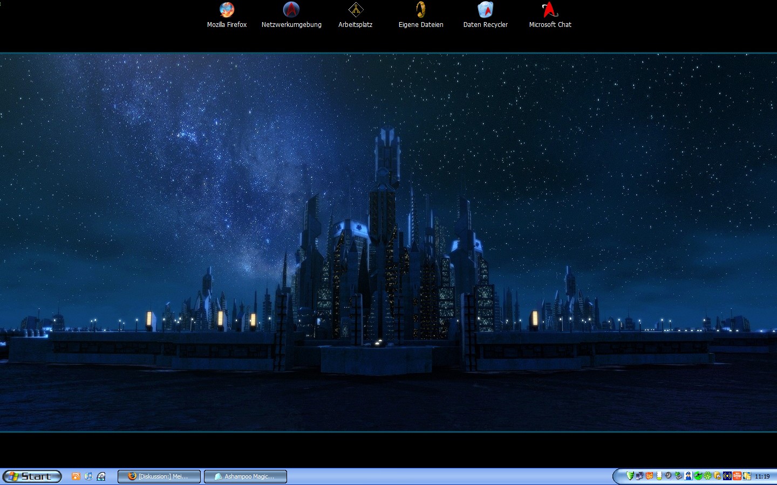Open the green ICQ flower tray icon
This screenshot has width=777, height=485.
(x=707, y=476)
